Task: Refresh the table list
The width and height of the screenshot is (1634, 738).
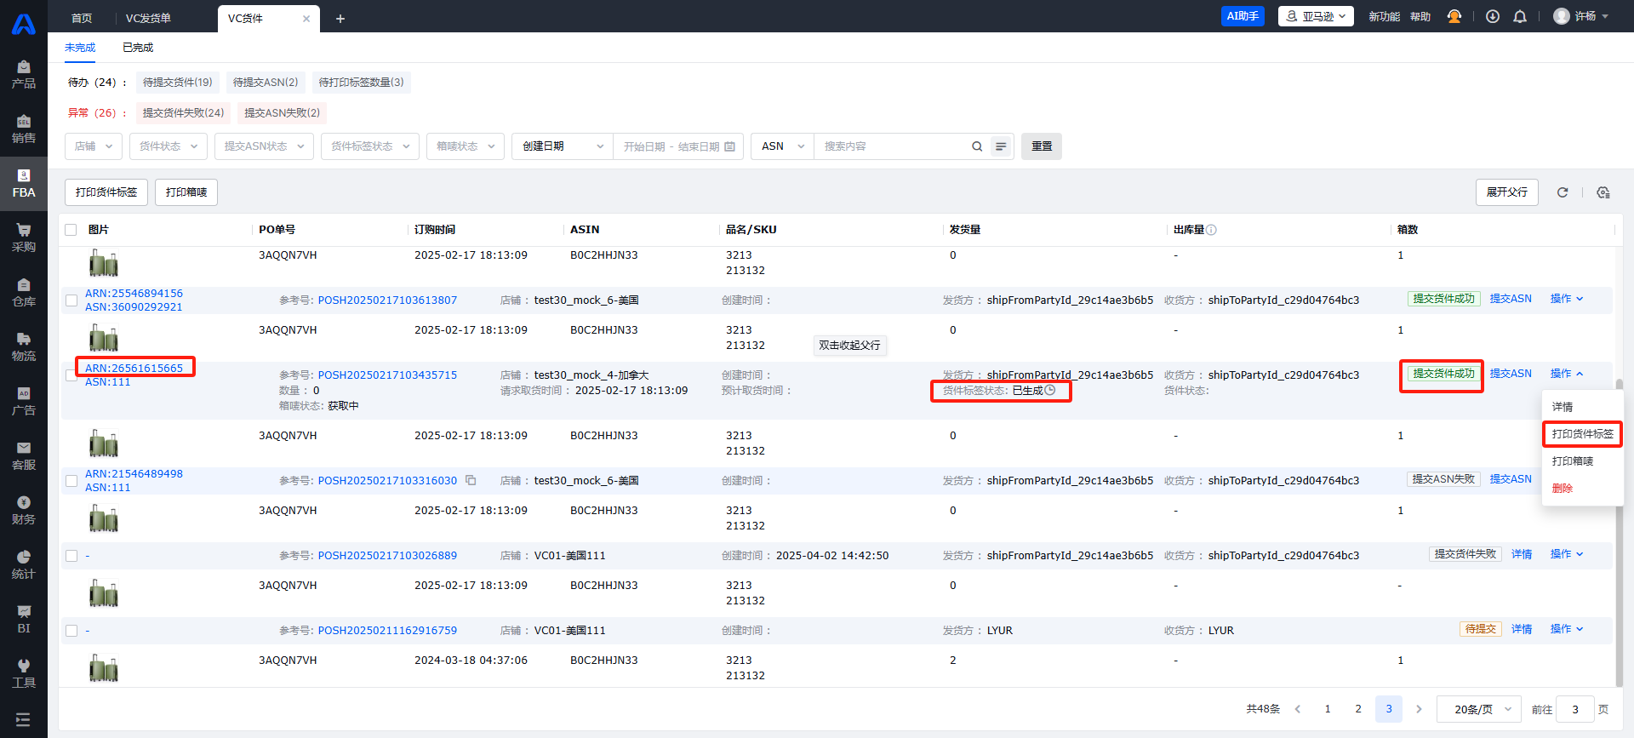Action: point(1563,192)
